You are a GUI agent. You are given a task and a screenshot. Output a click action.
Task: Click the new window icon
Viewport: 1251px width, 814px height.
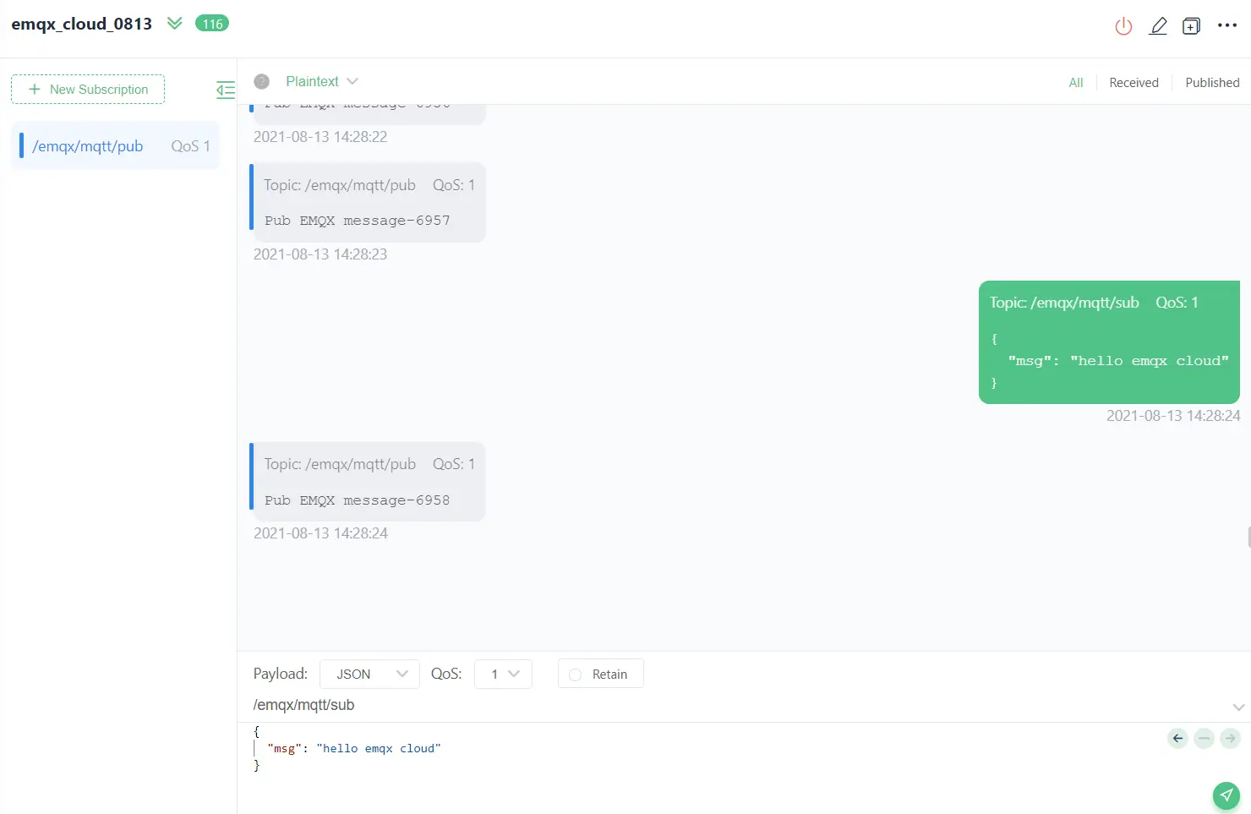click(x=1191, y=26)
